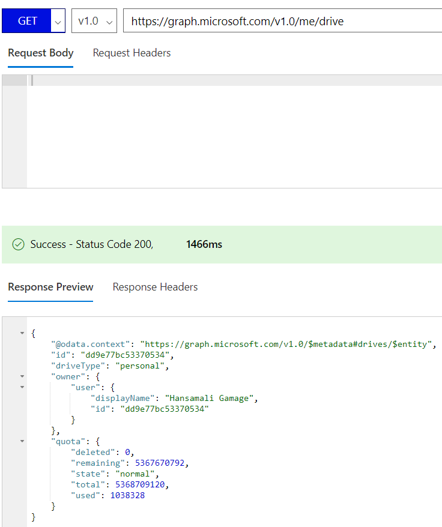Click the "state" value "normal"
The image size is (442, 527).
point(135,474)
